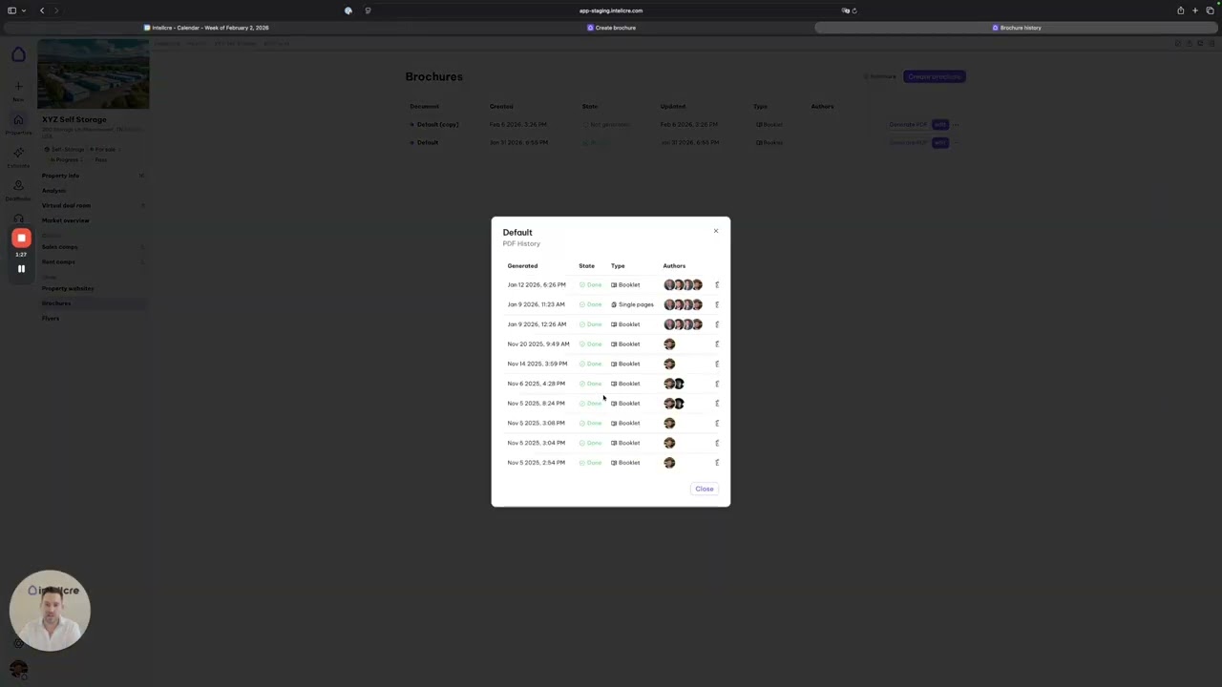
Task: Open Flyers in the property menu
Action: tap(51, 318)
